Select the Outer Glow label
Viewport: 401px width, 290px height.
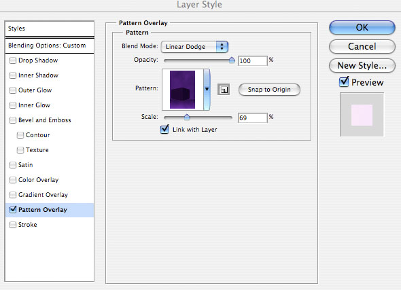pyautogui.click(x=35, y=90)
